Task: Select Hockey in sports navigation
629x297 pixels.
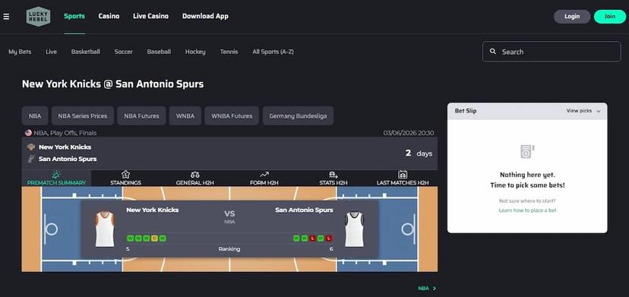Action: click(195, 52)
